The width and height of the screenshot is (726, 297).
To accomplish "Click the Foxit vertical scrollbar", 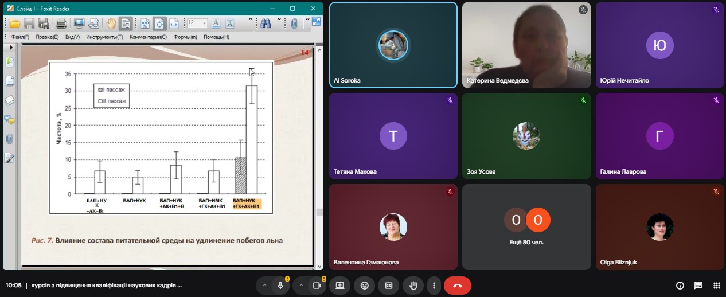I will (x=319, y=158).
